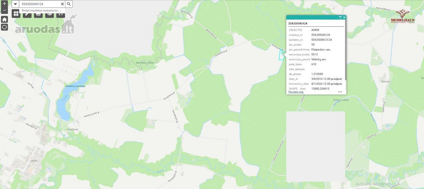This screenshot has height=189, width=424.
Task: Click the highlighted cyan parcel outline
Action: (x=282, y=55)
